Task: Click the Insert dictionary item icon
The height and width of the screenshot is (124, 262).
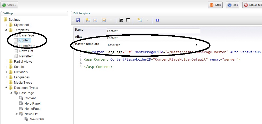Action: pos(95,20)
